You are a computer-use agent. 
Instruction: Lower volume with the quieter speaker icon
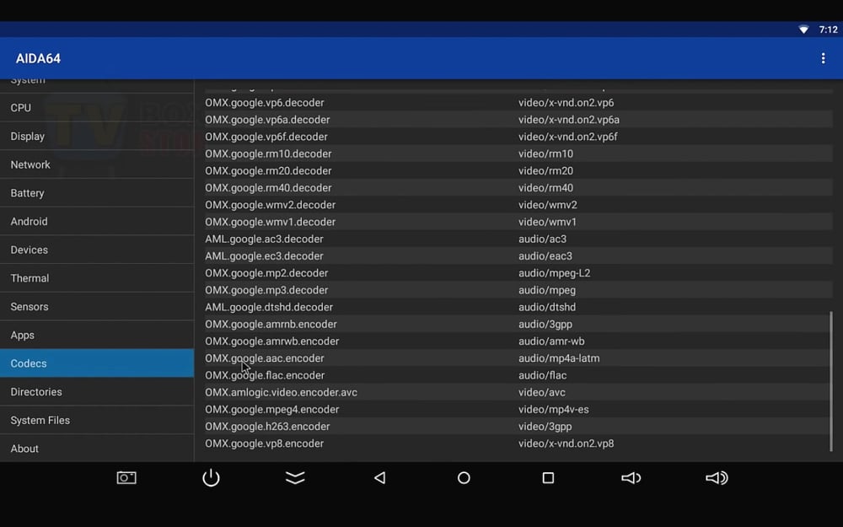[x=631, y=477]
